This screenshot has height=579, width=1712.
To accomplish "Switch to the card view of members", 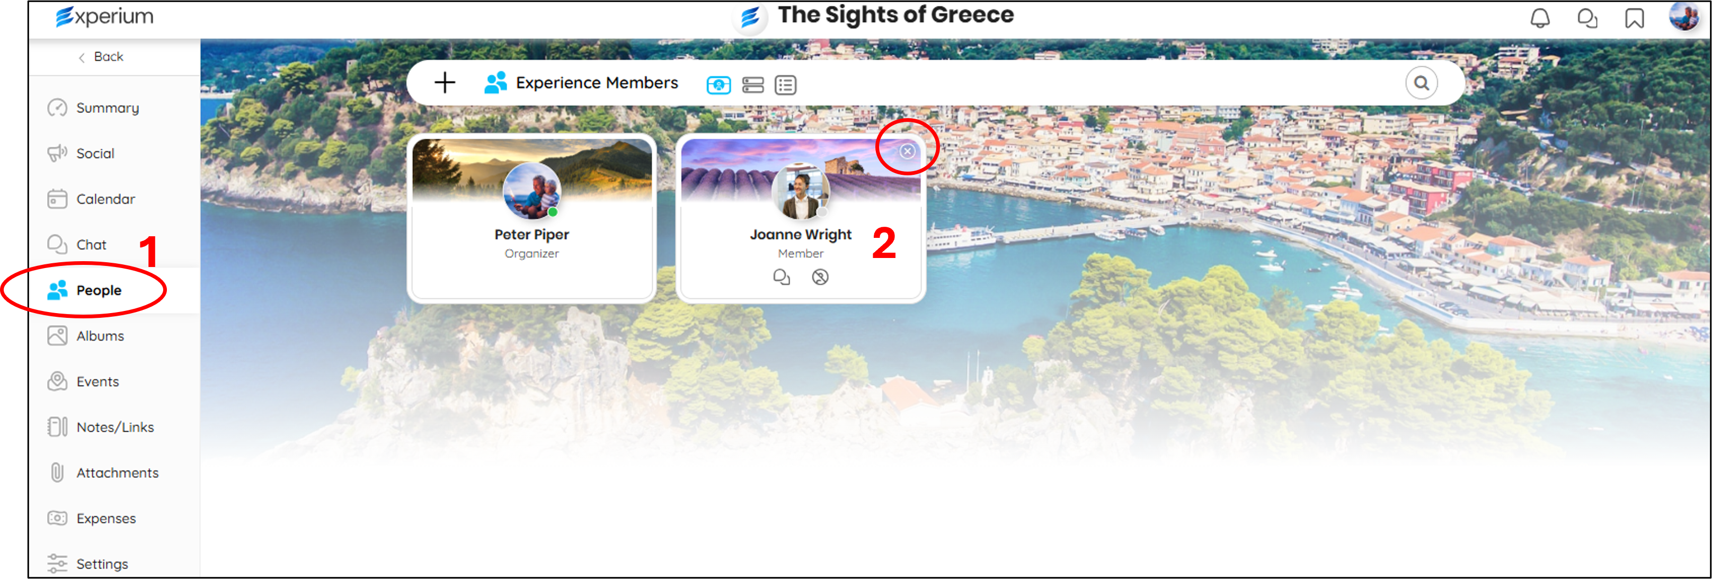I will pyautogui.click(x=718, y=84).
